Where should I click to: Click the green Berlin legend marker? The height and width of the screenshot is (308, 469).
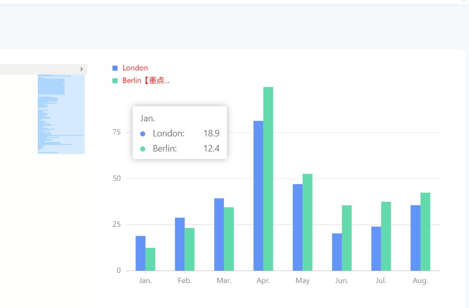(x=115, y=81)
